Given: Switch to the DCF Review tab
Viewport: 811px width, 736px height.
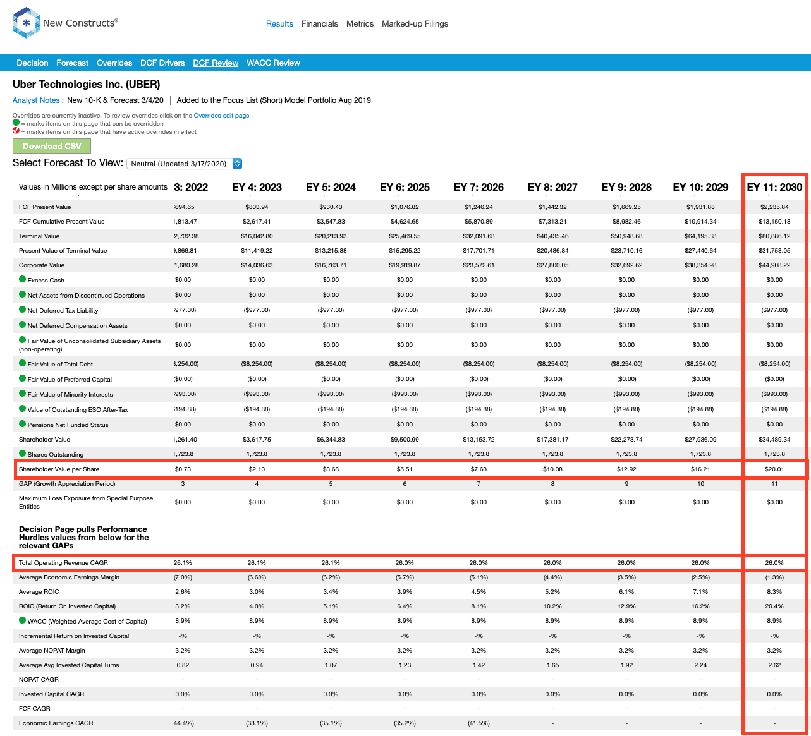Looking at the screenshot, I should [x=216, y=63].
